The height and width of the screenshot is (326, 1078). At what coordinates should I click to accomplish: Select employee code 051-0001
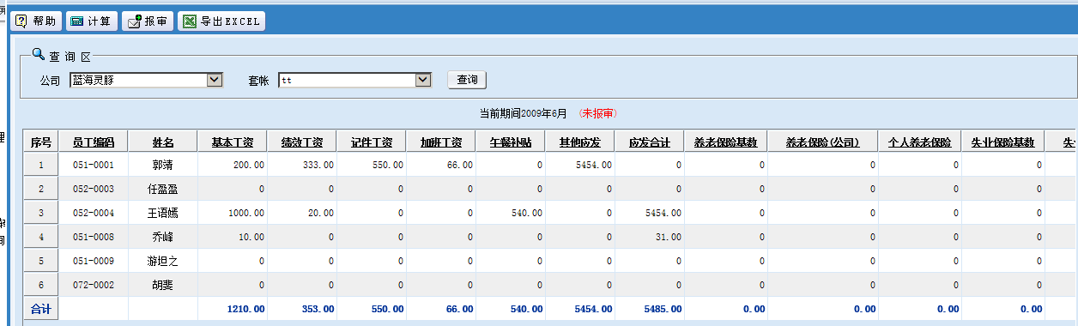(x=94, y=164)
